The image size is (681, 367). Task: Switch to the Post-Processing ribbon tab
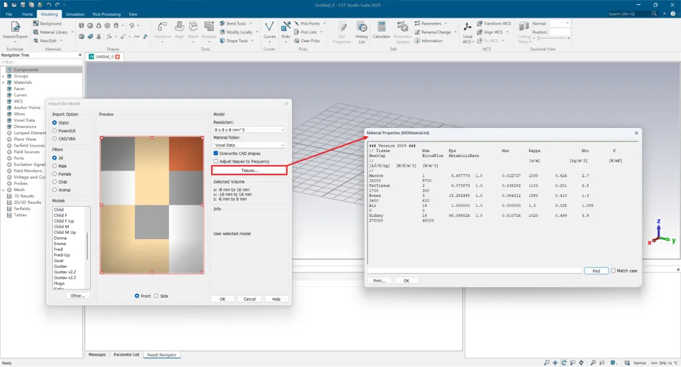107,14
